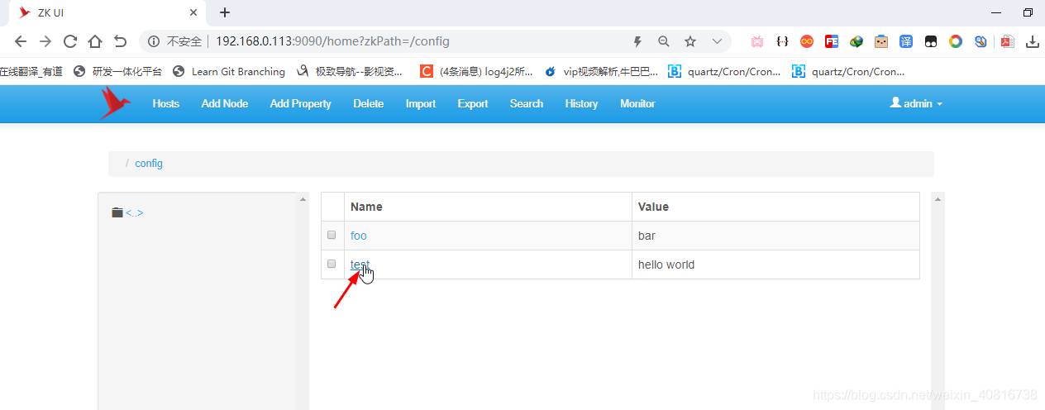The image size is (1045, 410).
Task: Open the second quartz/Cron bookmark
Action: point(848,72)
